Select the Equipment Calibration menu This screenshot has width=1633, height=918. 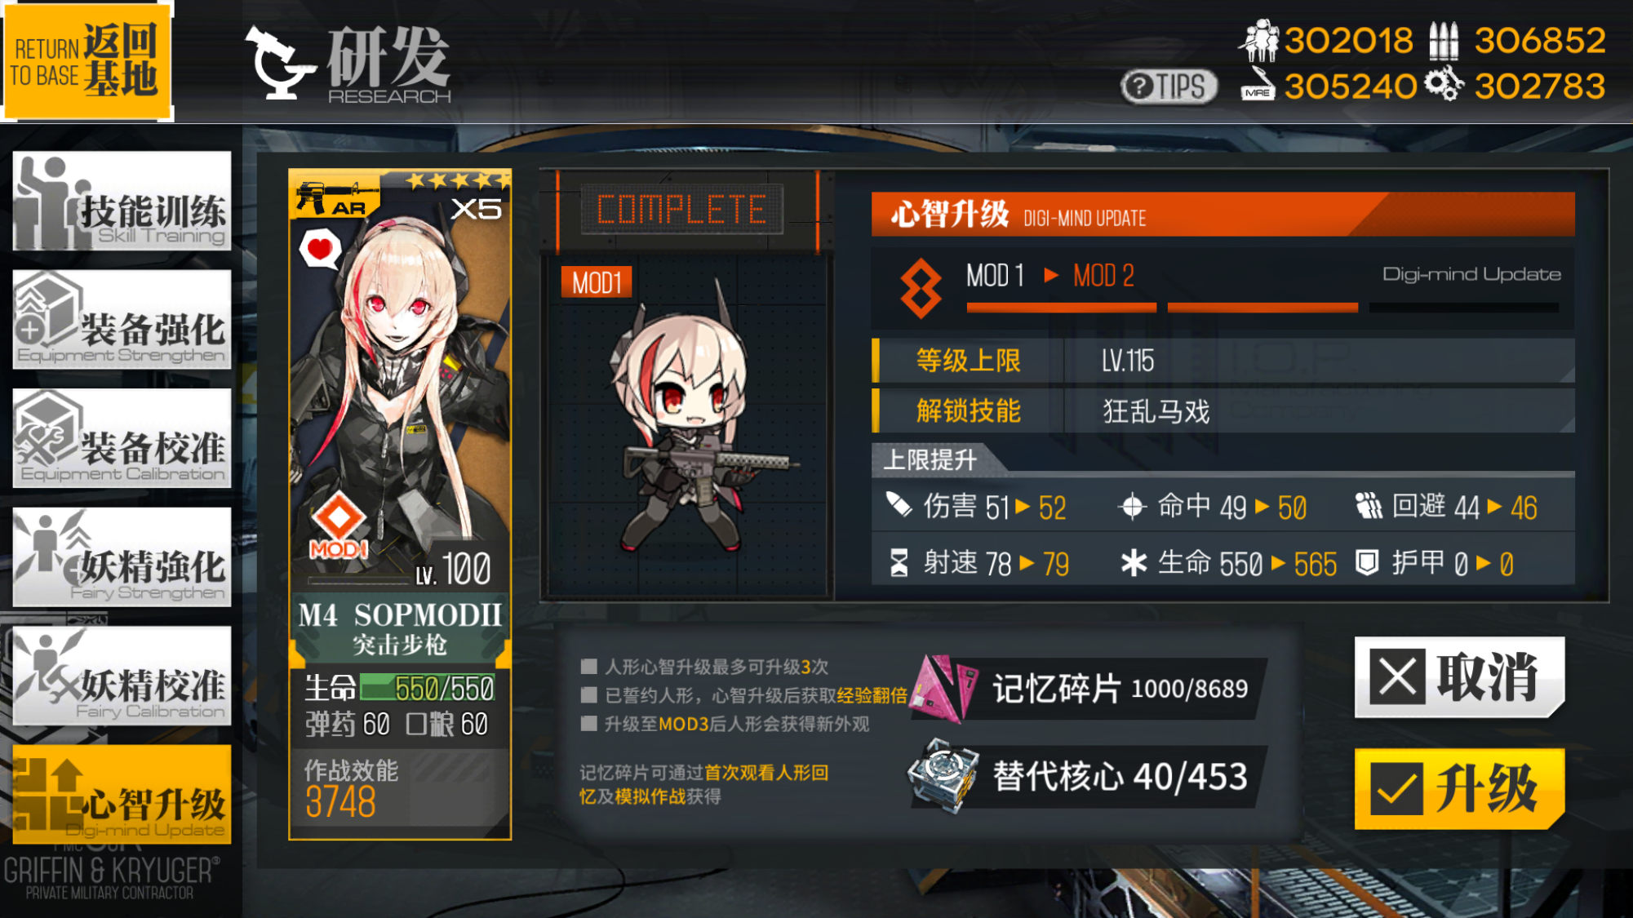[122, 438]
